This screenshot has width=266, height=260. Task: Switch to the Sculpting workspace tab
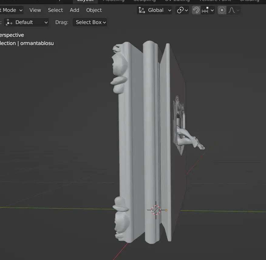point(145,1)
